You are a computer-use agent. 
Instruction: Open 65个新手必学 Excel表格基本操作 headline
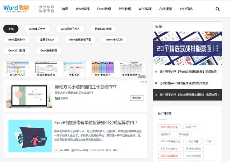(x=187, y=95)
